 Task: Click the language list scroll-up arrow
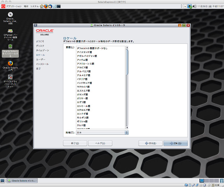pyautogui.click(x=127, y=48)
